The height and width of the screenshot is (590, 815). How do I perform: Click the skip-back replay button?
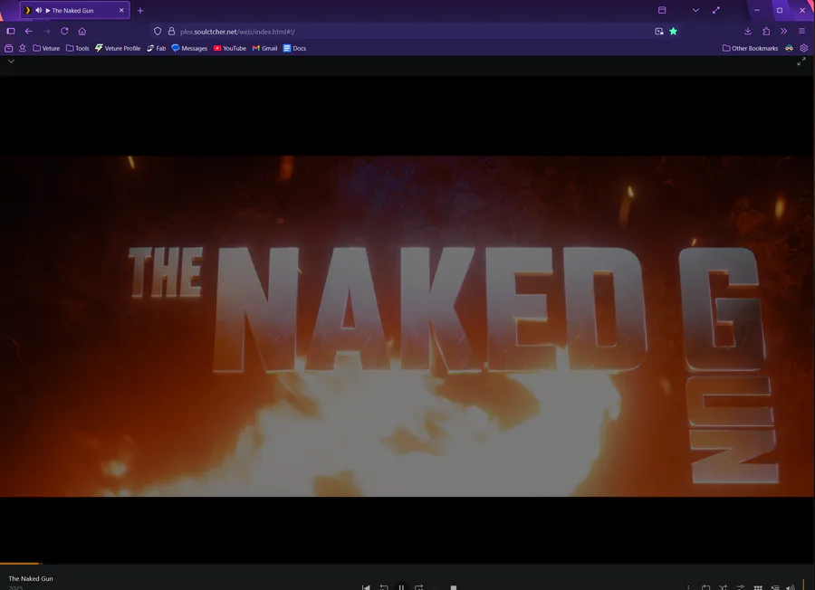pos(384,587)
